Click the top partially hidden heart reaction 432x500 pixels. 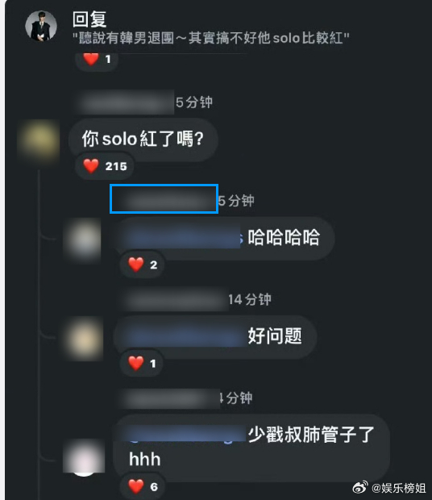[x=91, y=60]
